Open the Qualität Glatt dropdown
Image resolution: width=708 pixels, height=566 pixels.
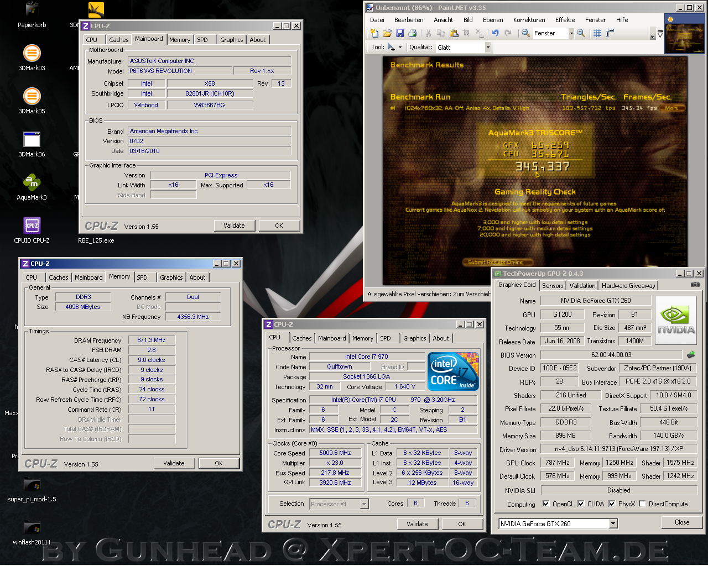(487, 48)
